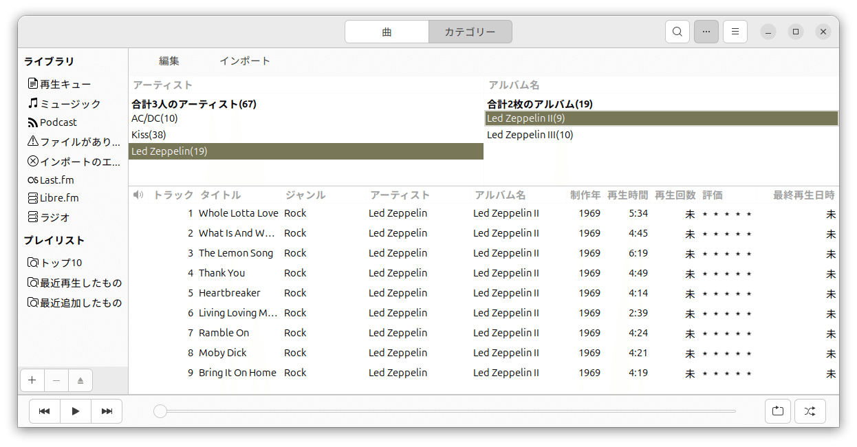Screen dimensions: 857x447
Task: Set star rating on Whole Lotta Love row
Action: (727, 214)
